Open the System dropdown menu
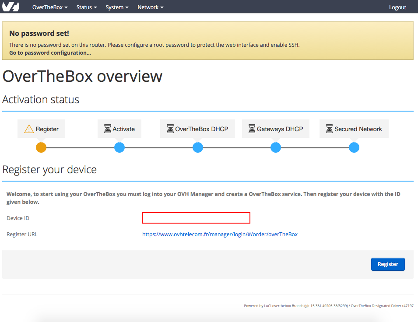The image size is (418, 322). pyautogui.click(x=116, y=7)
